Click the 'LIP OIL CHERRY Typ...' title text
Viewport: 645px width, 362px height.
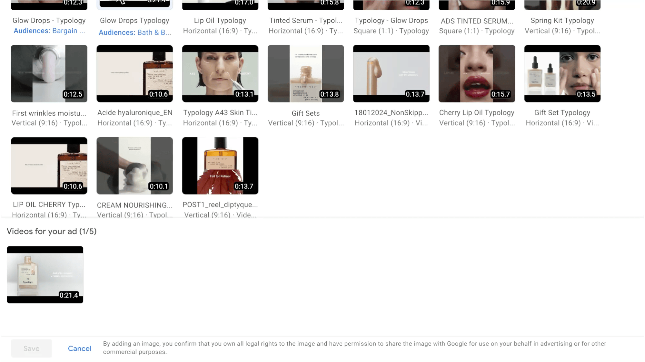[x=49, y=205]
